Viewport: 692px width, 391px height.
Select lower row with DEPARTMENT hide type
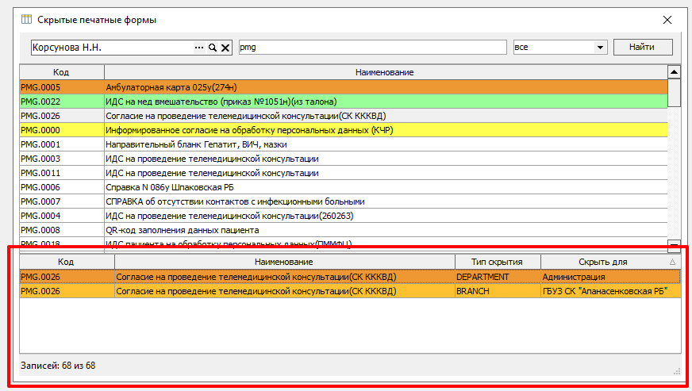(x=350, y=277)
